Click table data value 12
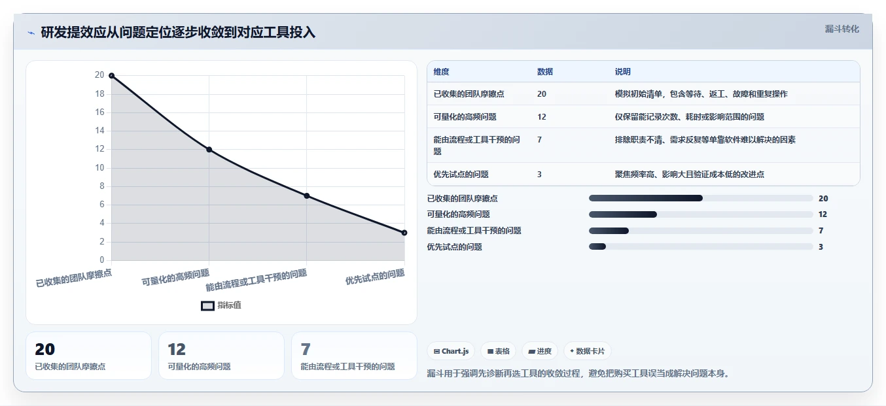886x406 pixels. point(542,117)
